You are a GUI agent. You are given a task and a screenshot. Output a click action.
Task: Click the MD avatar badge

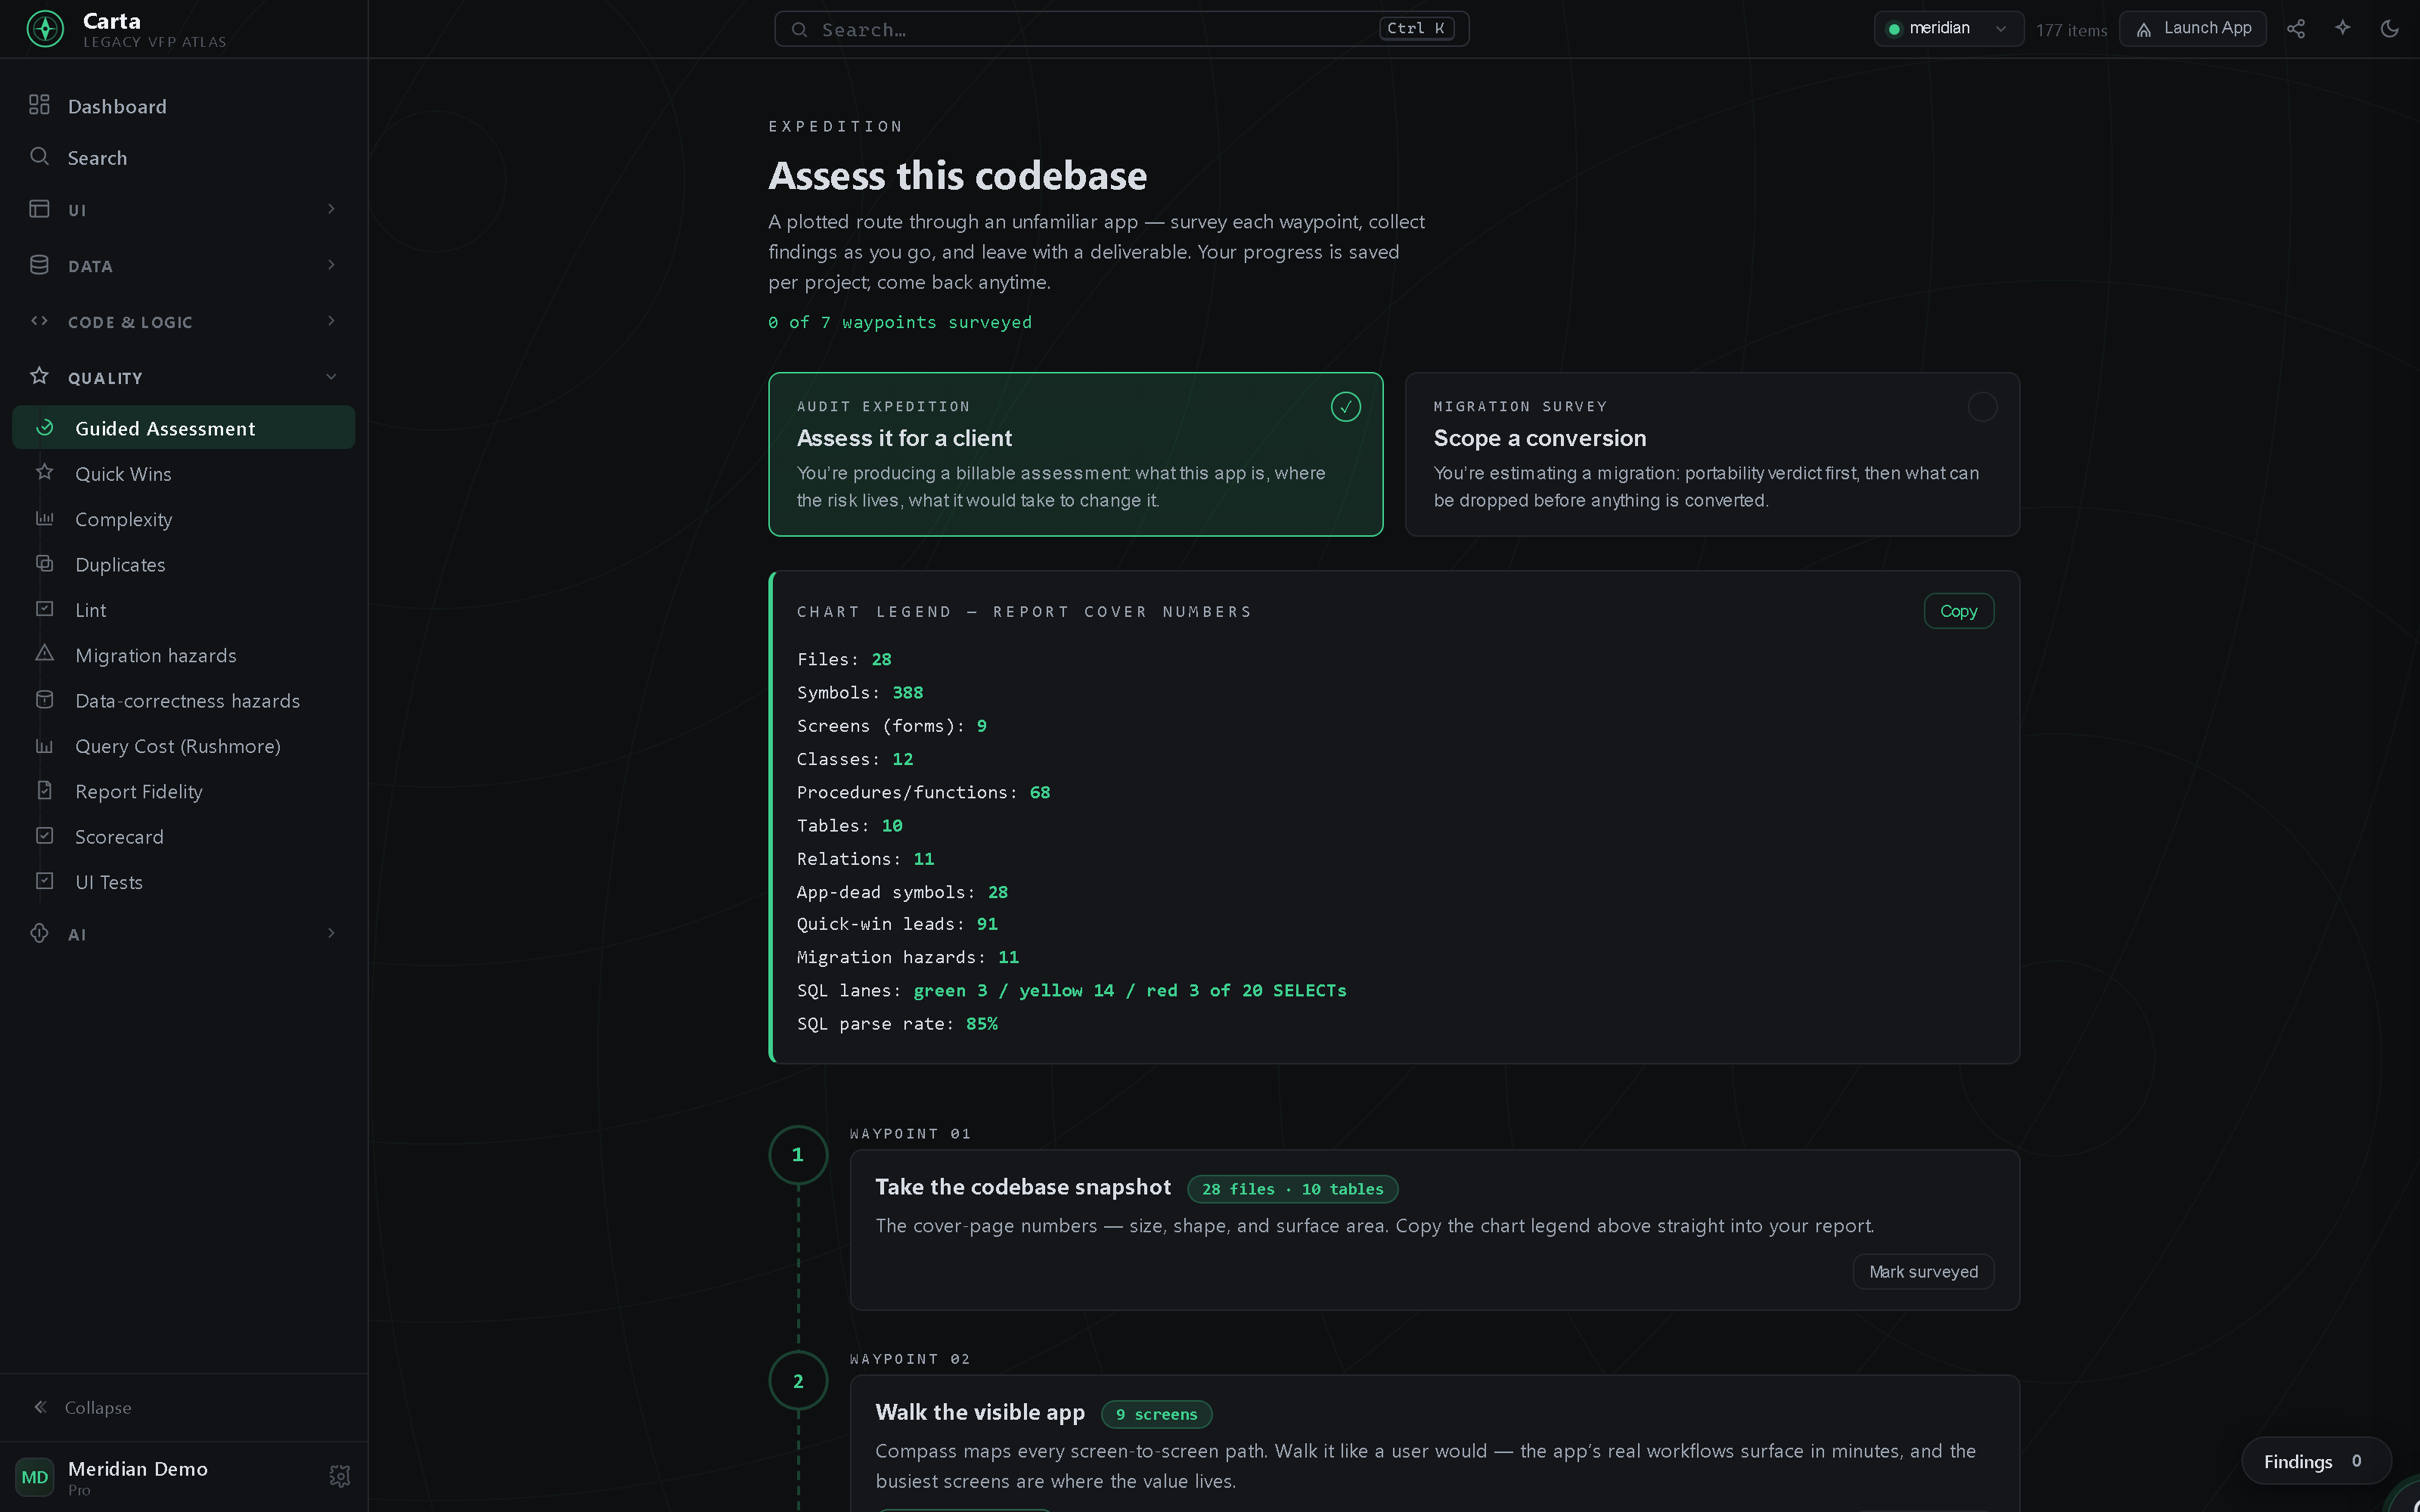coord(35,1477)
